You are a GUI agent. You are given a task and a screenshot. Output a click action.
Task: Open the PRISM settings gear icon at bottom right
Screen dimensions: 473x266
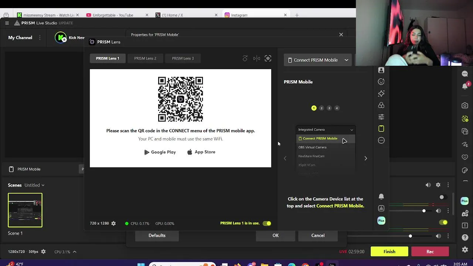pos(465,250)
